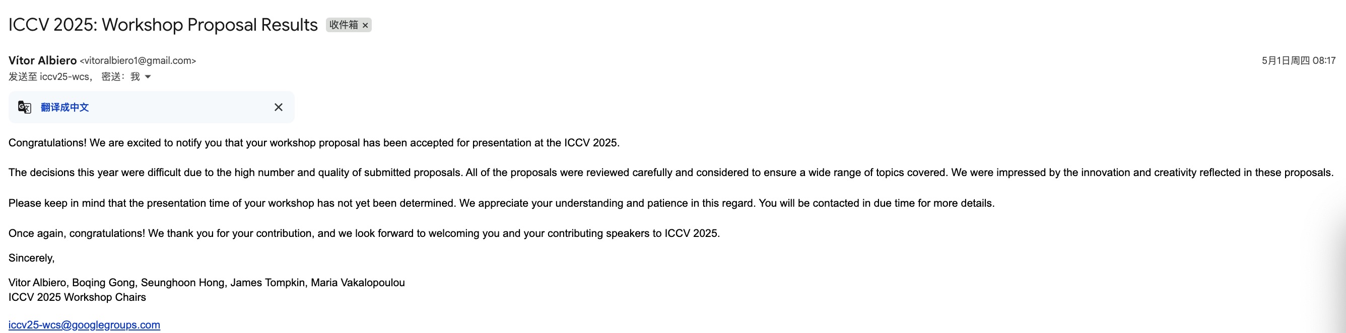Click the Sincerely closing line
The width and height of the screenshot is (1346, 333).
point(31,258)
